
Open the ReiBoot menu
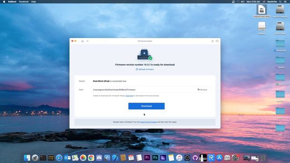coord(12,2)
